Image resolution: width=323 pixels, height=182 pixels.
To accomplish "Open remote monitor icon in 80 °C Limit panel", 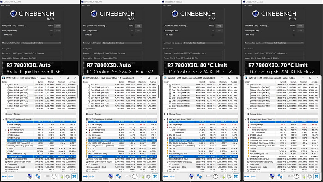I will click(x=191, y=176).
